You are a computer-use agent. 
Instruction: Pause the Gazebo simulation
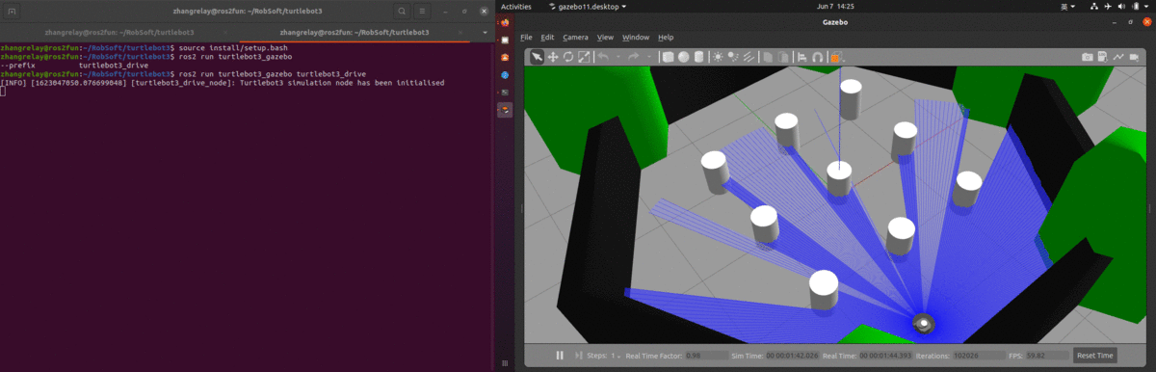560,356
